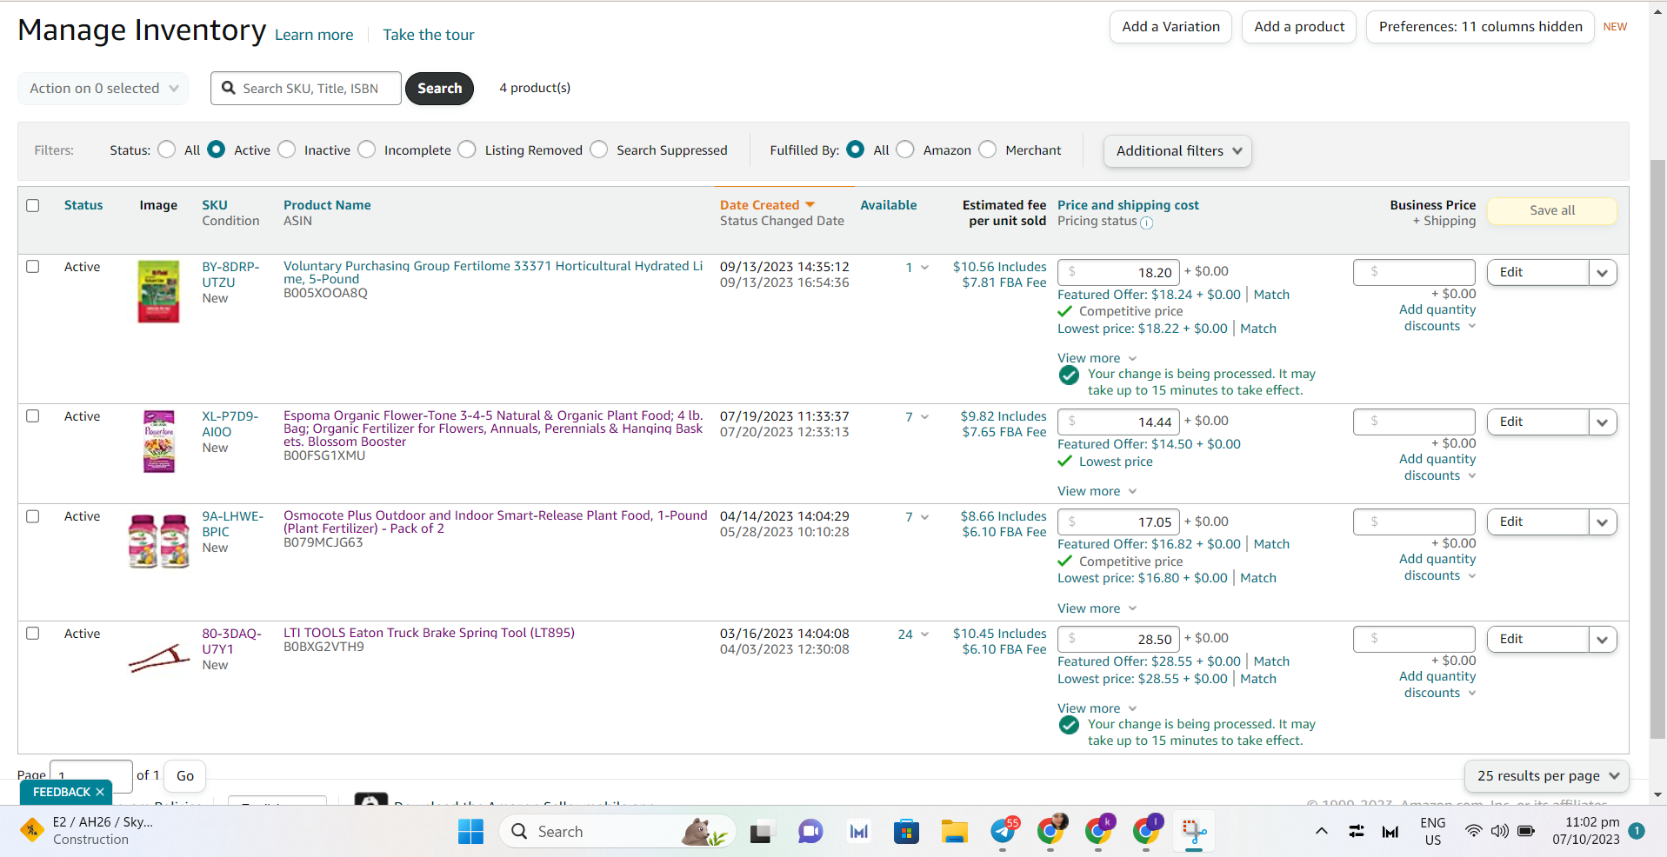
Task: Open the Additional filters dropdown
Action: (x=1178, y=151)
